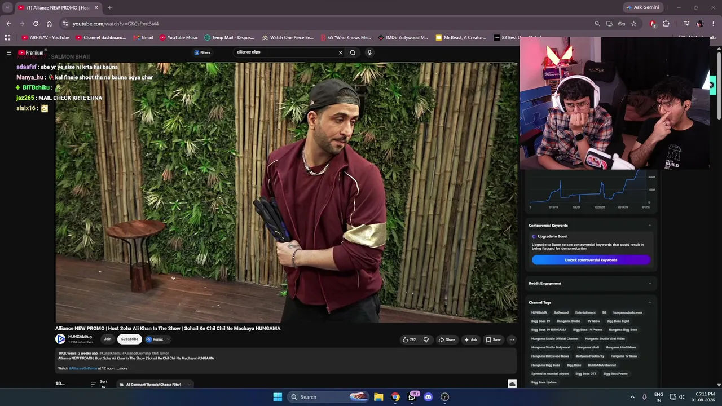The width and height of the screenshot is (722, 406).
Task: Reload the YouTube page
Action: click(36, 24)
